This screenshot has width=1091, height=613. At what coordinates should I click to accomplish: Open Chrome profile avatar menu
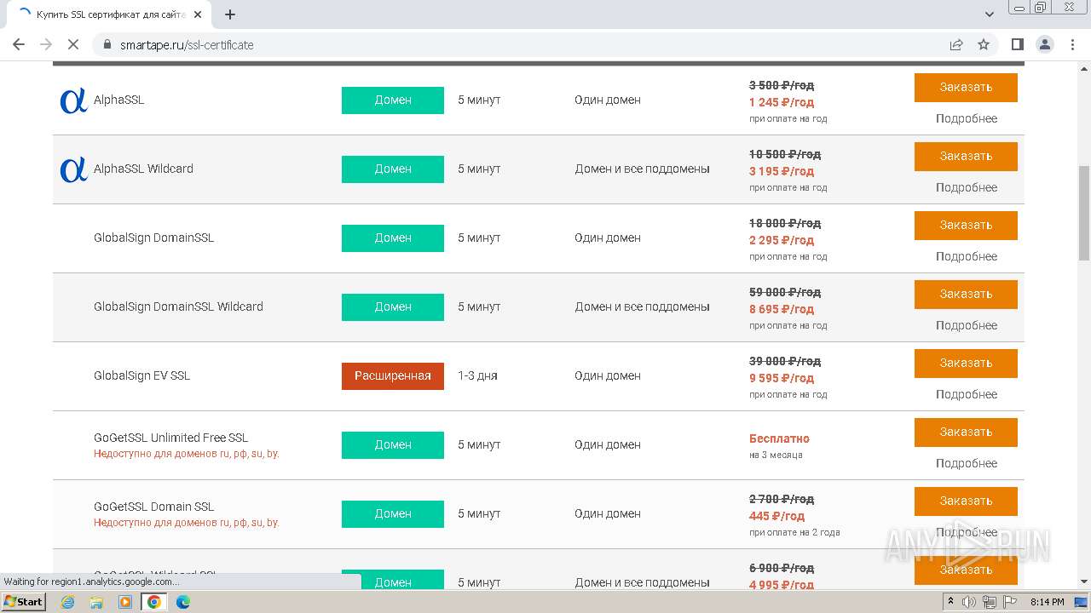[x=1045, y=44]
